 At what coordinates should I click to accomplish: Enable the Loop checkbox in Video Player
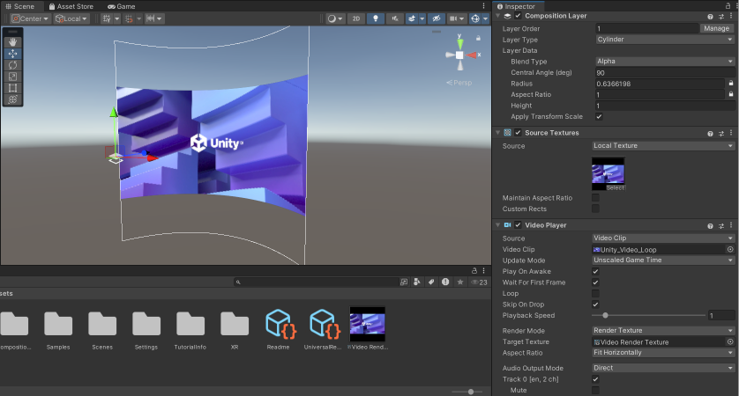[x=595, y=293]
